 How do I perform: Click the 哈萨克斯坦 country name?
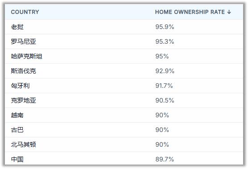[x=27, y=56]
